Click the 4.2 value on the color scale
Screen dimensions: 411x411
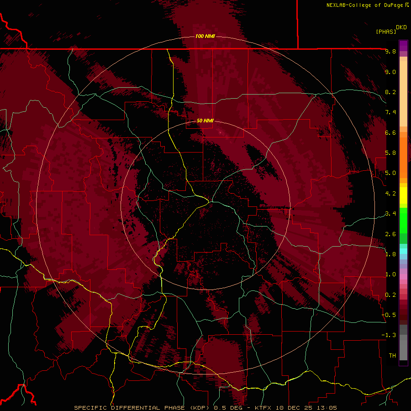390,194
